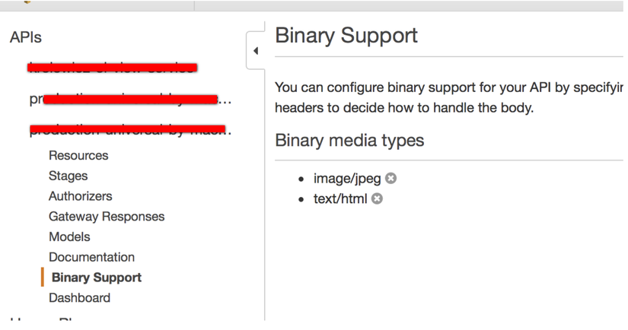
Task: Click the APIs heading in sidebar
Action: tap(26, 37)
